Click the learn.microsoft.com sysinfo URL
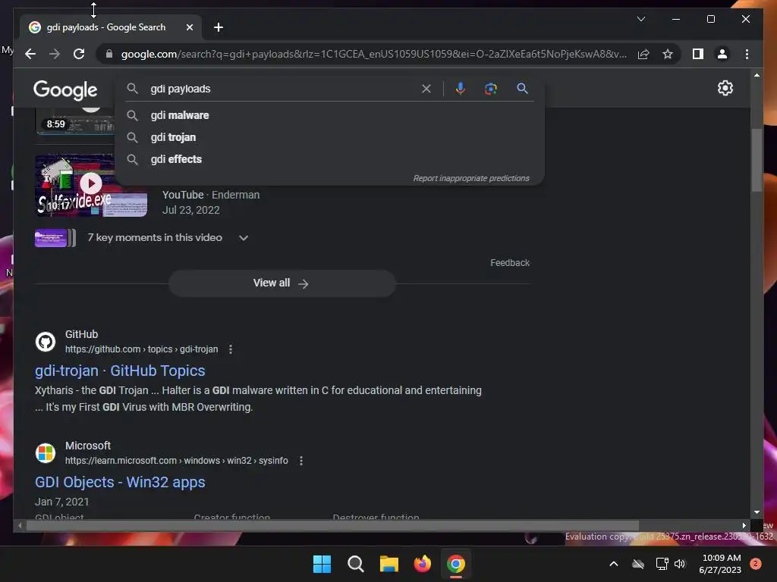Image resolution: width=777 pixels, height=582 pixels. (176, 461)
